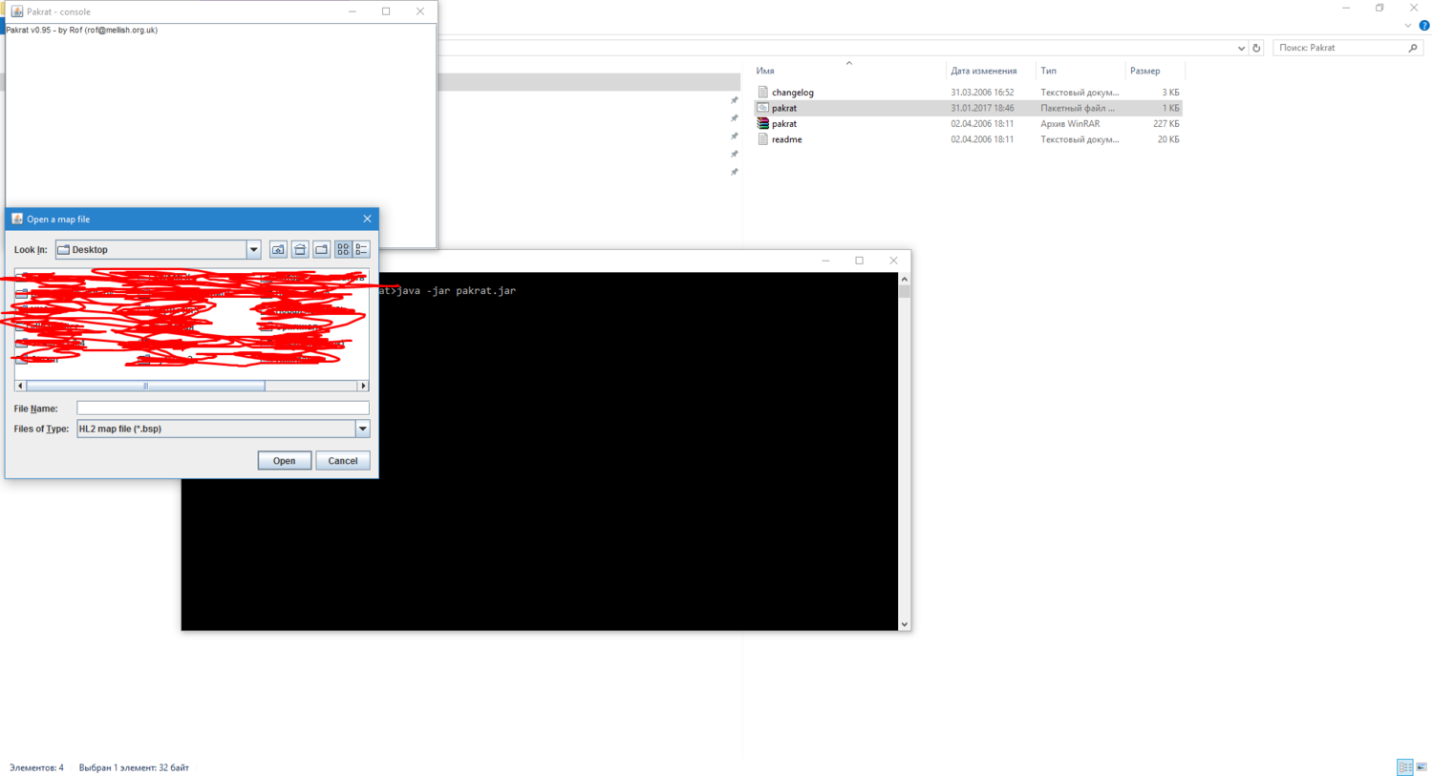Switch file dialog to Details view
Image resolution: width=1432 pixels, height=776 pixels.
pyautogui.click(x=362, y=250)
